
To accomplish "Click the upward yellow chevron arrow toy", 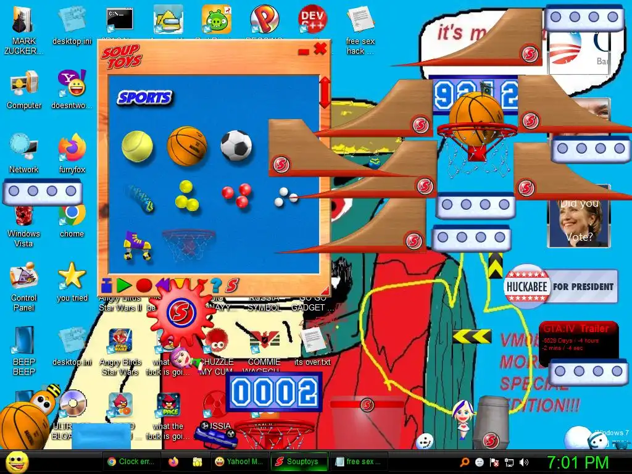I will [496, 265].
